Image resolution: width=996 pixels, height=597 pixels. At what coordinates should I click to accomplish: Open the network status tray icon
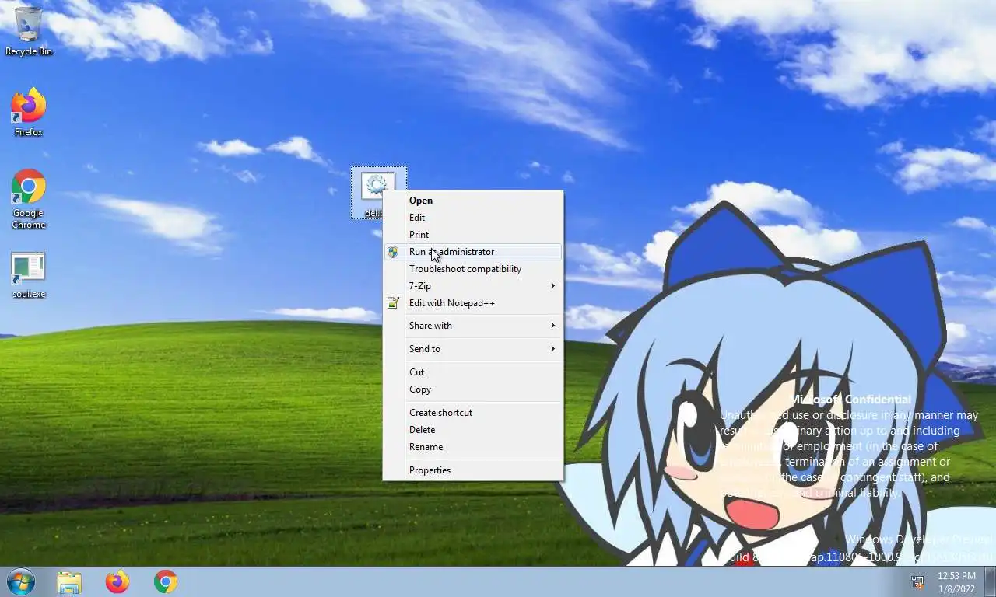click(918, 581)
